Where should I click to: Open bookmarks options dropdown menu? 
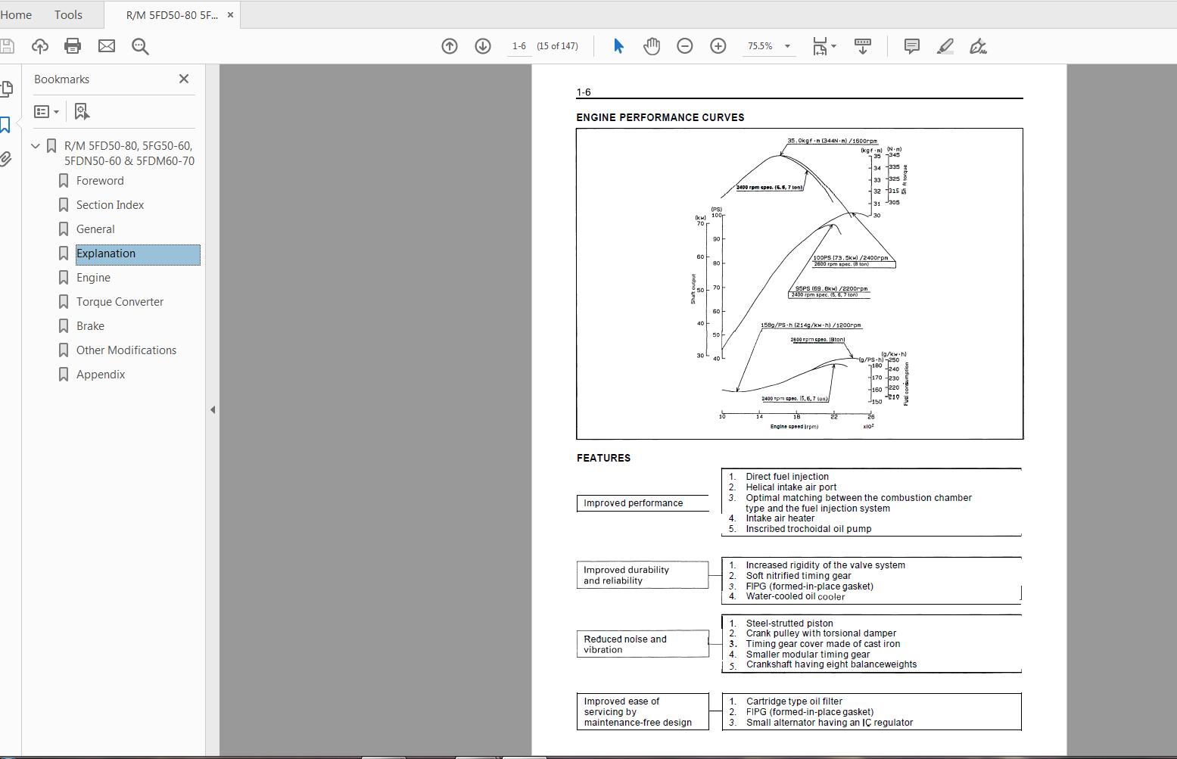pyautogui.click(x=46, y=111)
